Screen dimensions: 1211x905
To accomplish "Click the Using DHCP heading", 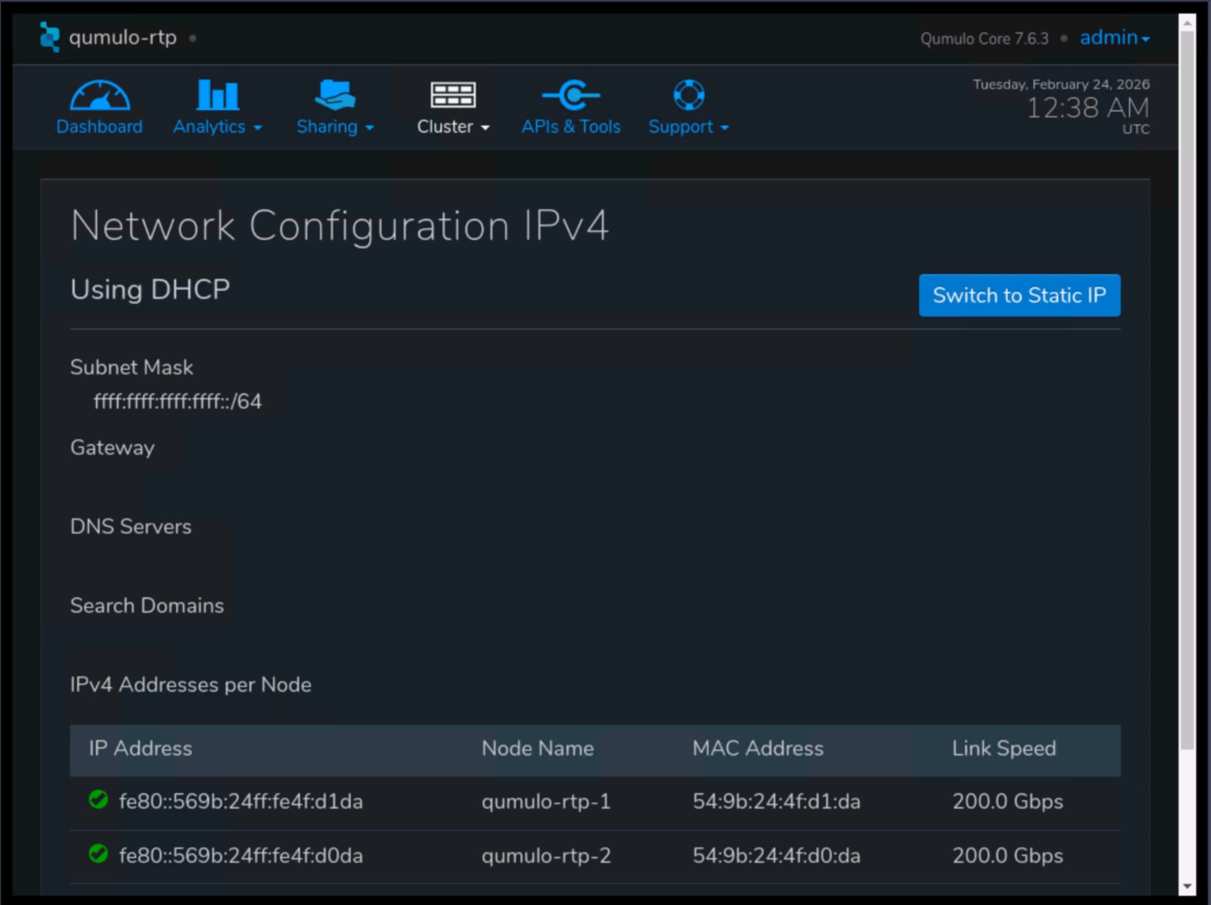I will click(x=150, y=290).
